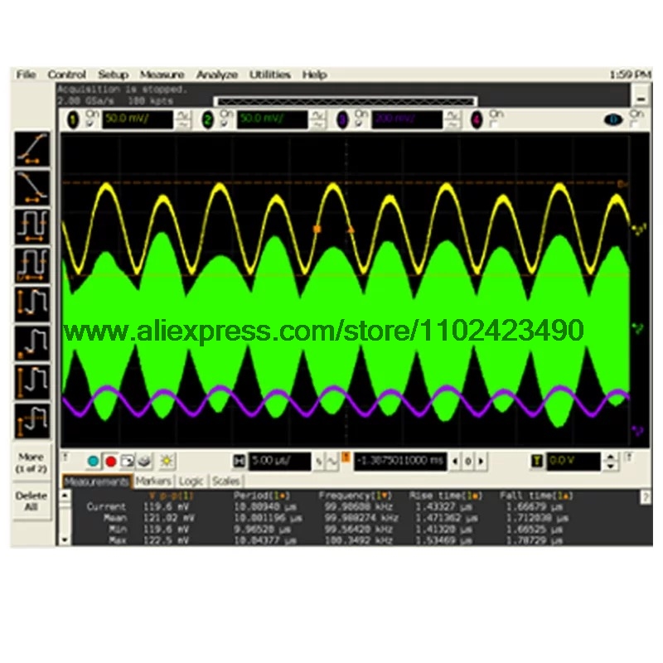This screenshot has height=663, width=663.
Task: Open the Help menu
Action: click(x=315, y=75)
